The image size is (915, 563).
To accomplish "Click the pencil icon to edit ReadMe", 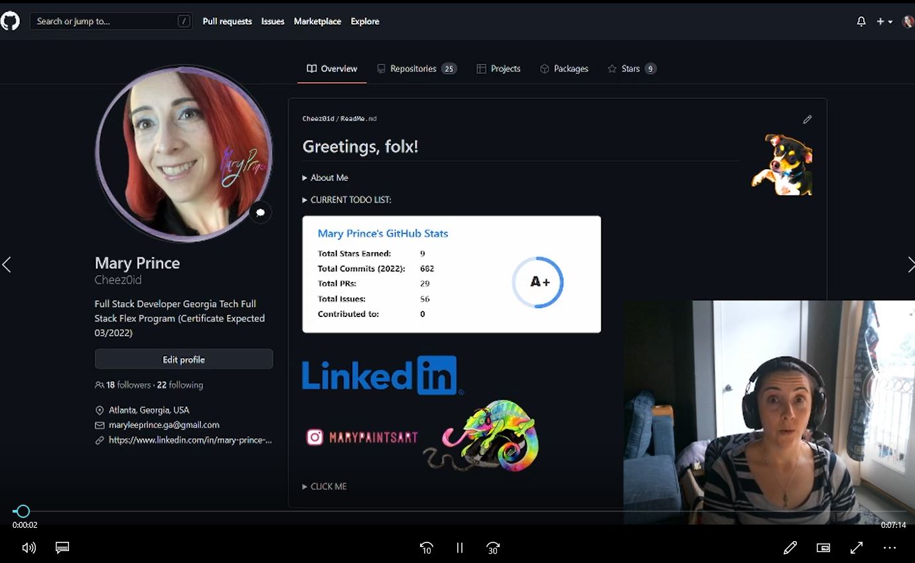I will coord(807,119).
